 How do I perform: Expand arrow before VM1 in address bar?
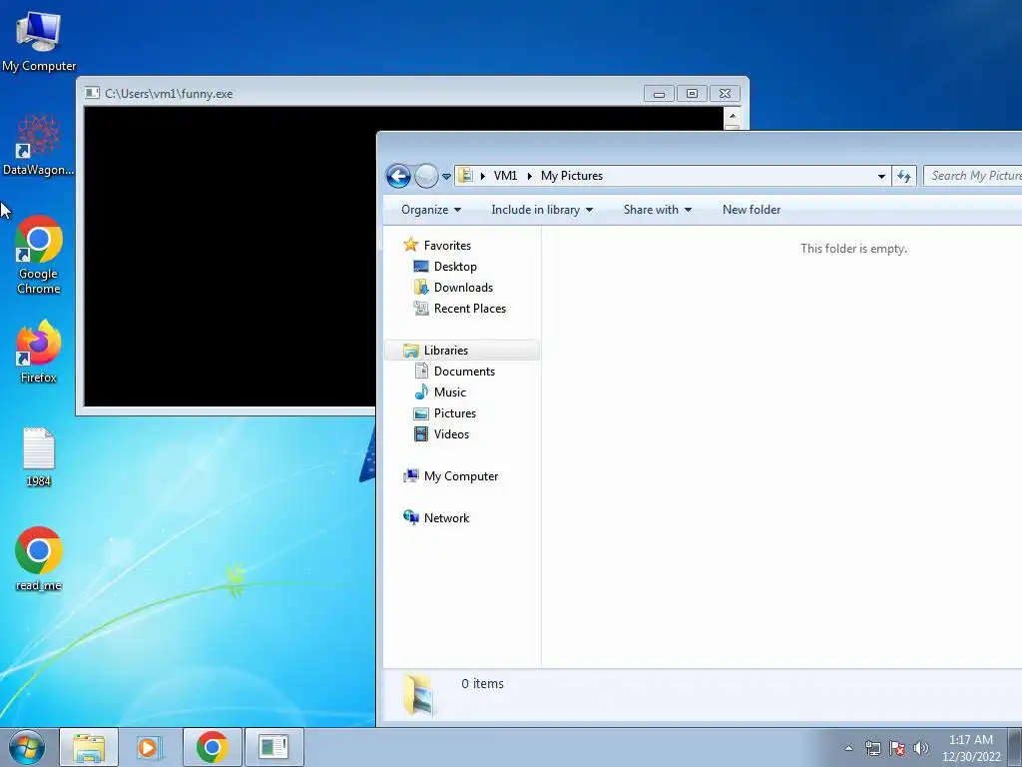coord(483,176)
